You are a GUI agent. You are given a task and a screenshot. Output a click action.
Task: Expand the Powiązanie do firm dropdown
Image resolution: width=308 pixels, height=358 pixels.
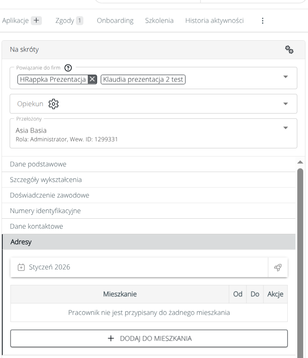click(x=285, y=76)
